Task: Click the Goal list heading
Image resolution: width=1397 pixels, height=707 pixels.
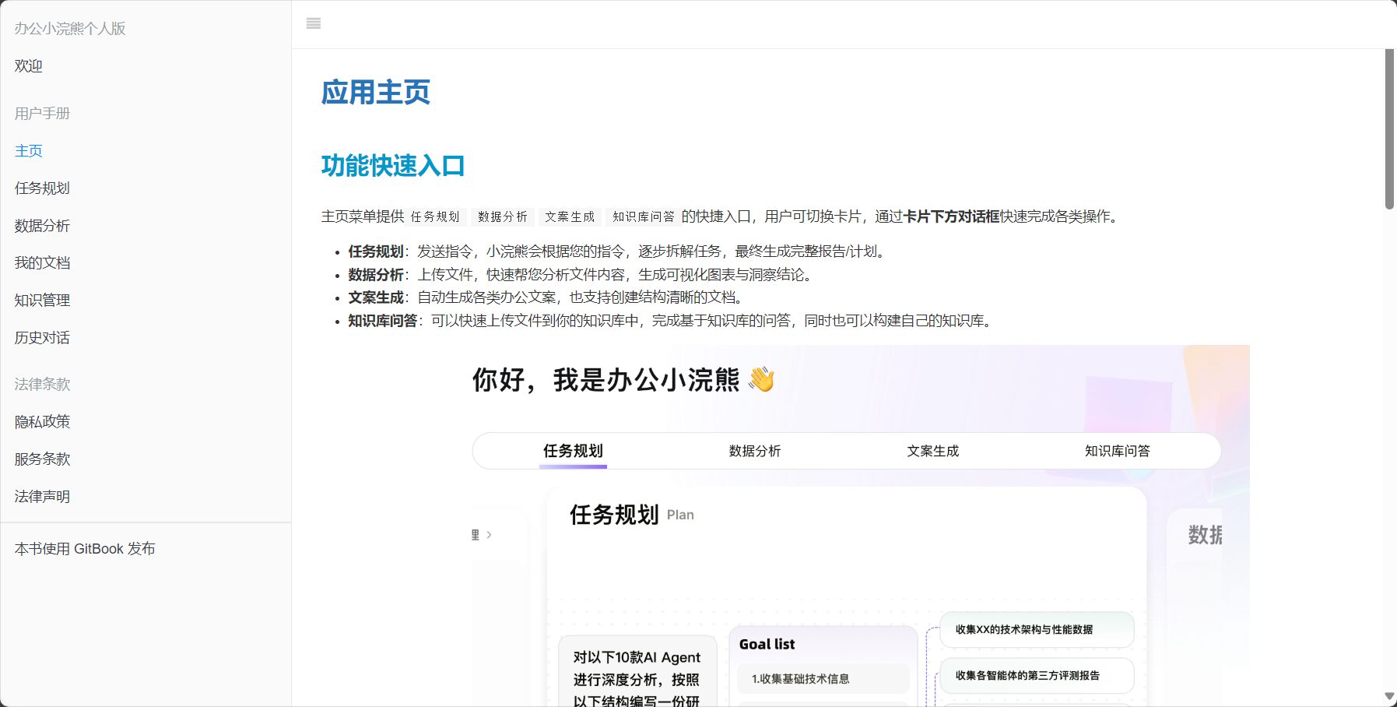Action: 767,644
